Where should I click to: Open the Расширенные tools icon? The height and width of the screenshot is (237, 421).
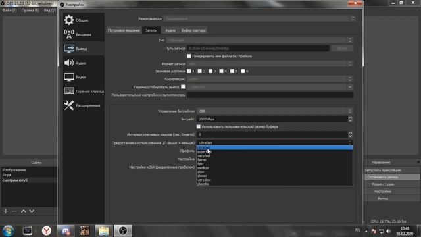click(69, 105)
